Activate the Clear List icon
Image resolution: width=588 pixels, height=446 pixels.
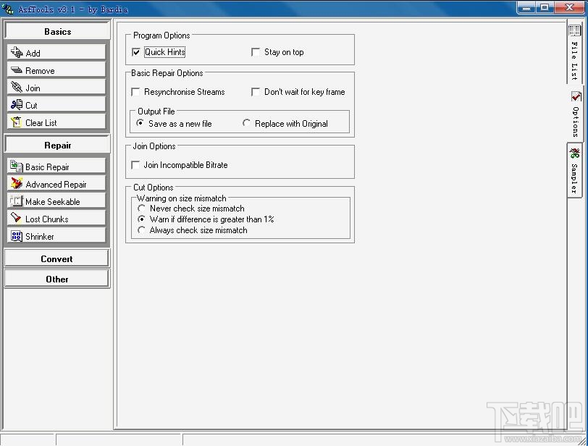point(16,122)
